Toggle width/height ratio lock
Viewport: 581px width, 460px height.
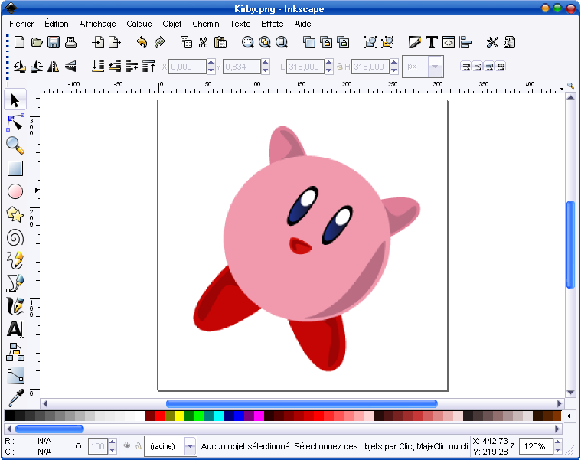pos(339,67)
